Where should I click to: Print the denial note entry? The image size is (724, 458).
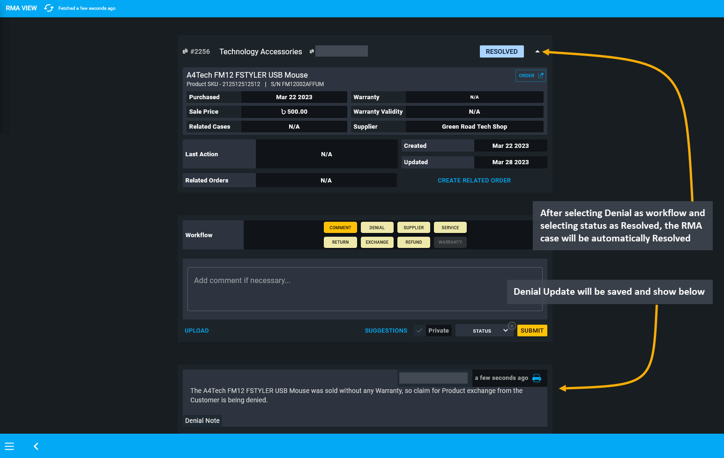point(537,378)
